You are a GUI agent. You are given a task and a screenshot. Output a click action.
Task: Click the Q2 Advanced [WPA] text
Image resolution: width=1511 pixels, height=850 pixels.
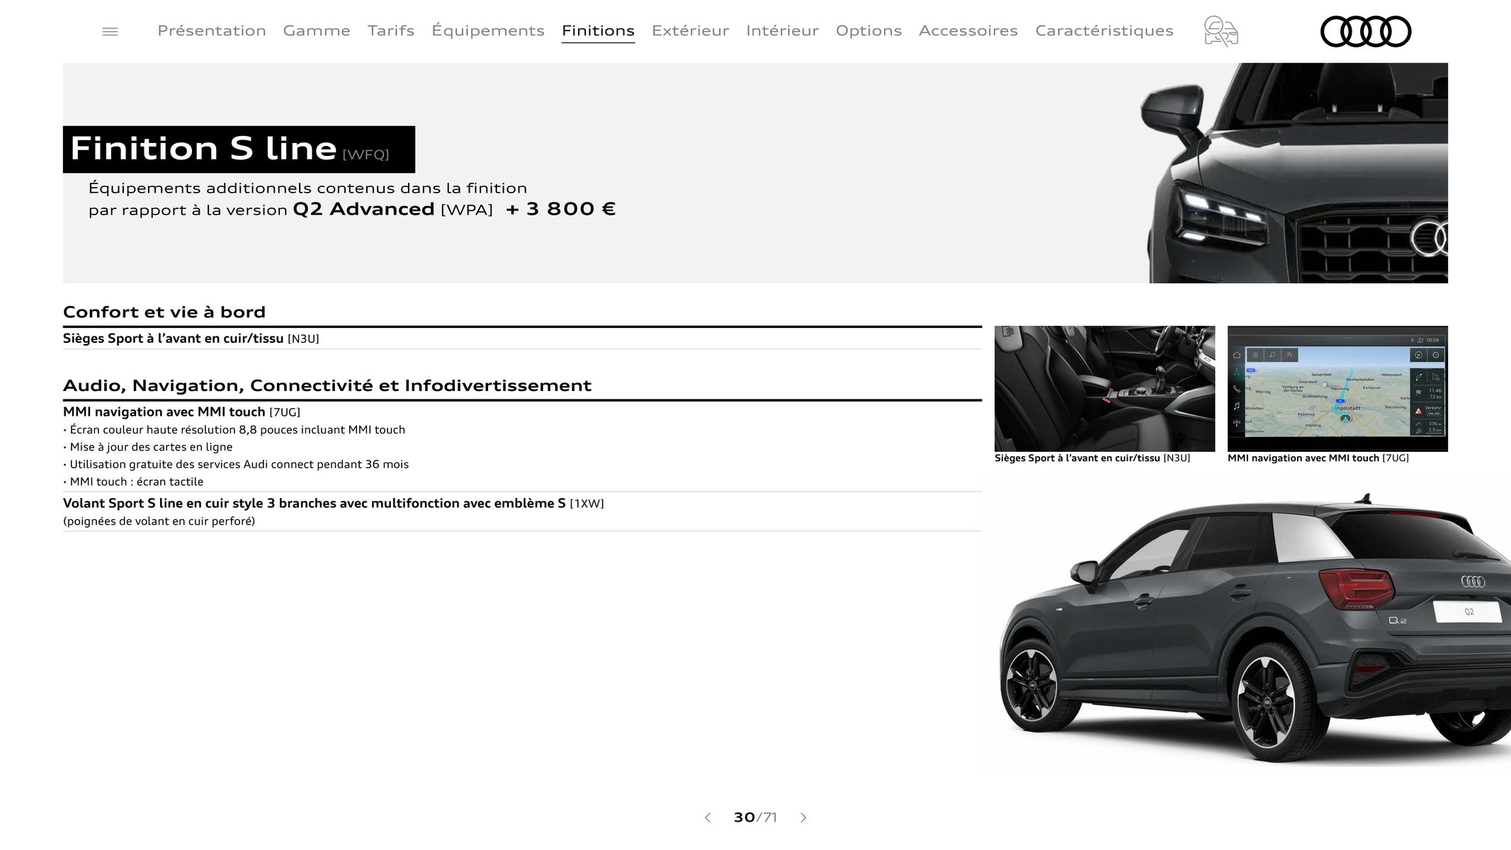coord(392,209)
